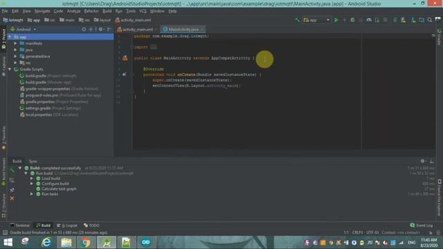The width and height of the screenshot is (443, 249).
Task: Click the layout breadcrumb in navigation bar
Action: pos(102,20)
